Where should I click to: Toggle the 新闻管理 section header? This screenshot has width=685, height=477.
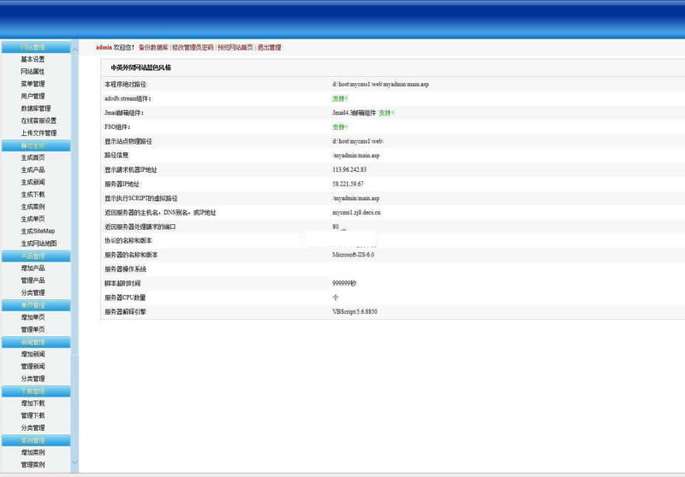(34, 342)
